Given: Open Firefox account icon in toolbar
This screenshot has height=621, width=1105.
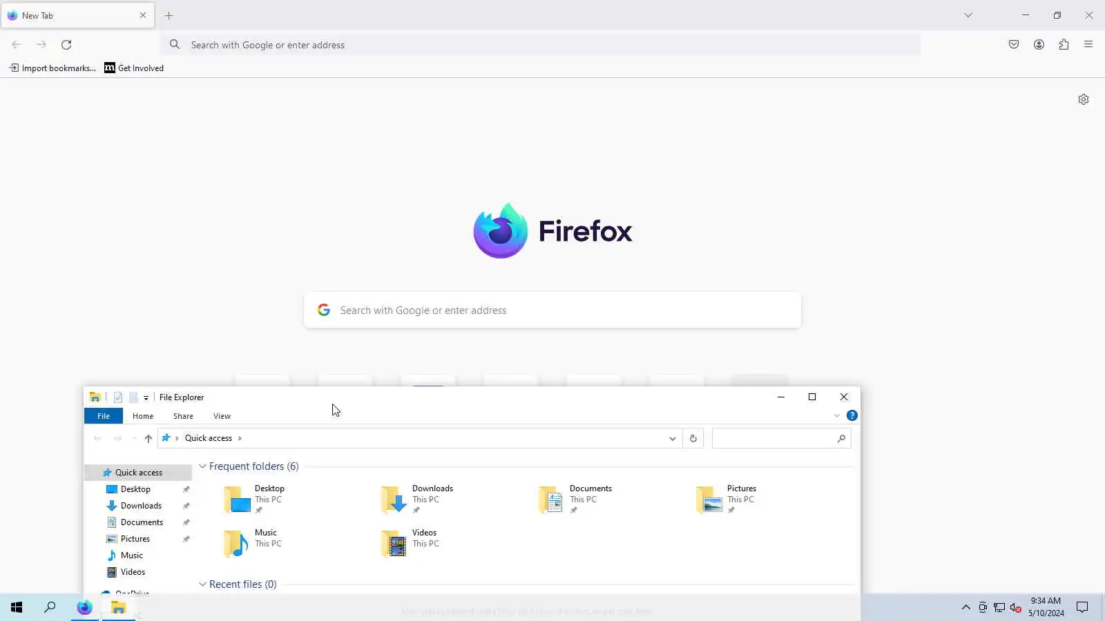Looking at the screenshot, I should (x=1039, y=44).
